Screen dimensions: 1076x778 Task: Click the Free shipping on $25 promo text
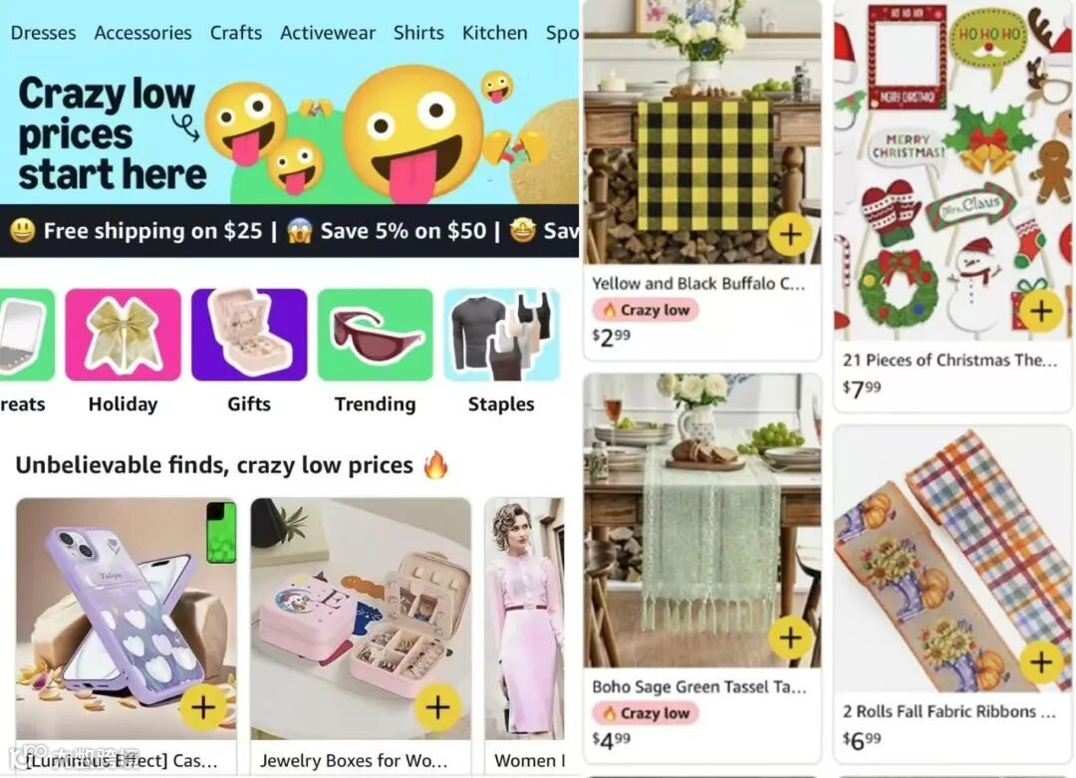coord(152,231)
